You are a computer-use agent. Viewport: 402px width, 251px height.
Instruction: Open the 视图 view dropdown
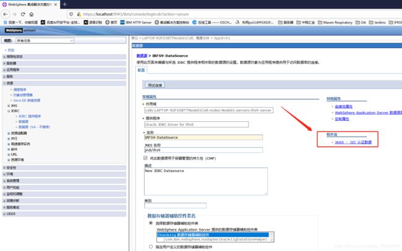point(47,41)
